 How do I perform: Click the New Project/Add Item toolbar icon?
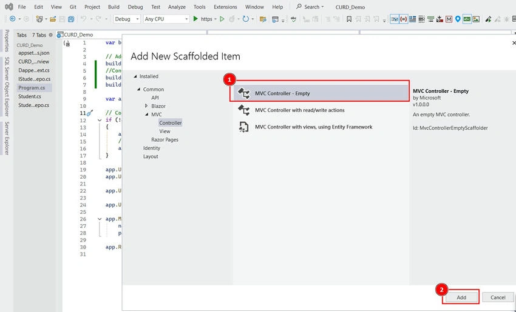coord(39,19)
